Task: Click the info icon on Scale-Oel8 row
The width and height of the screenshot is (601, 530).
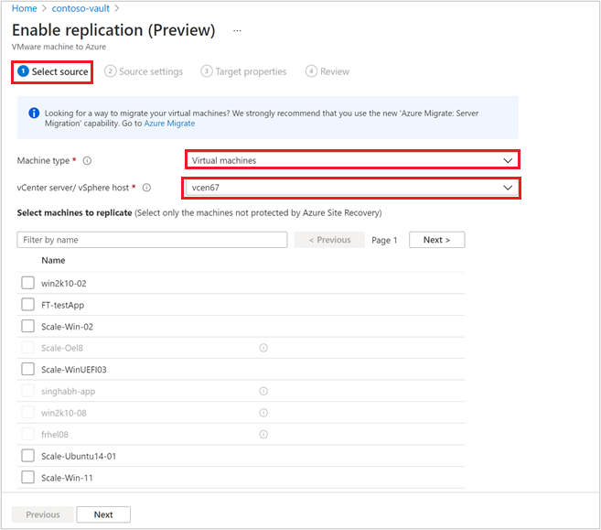Action: (263, 348)
